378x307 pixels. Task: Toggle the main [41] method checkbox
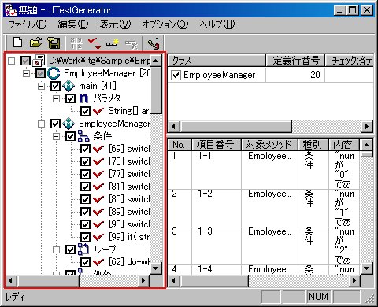click(x=55, y=86)
